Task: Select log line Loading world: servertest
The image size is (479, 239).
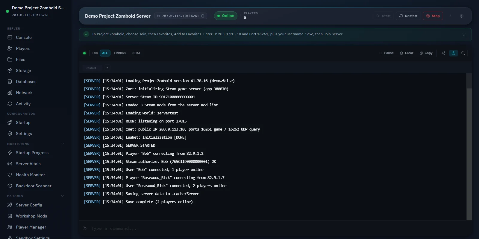Action: pos(131,113)
